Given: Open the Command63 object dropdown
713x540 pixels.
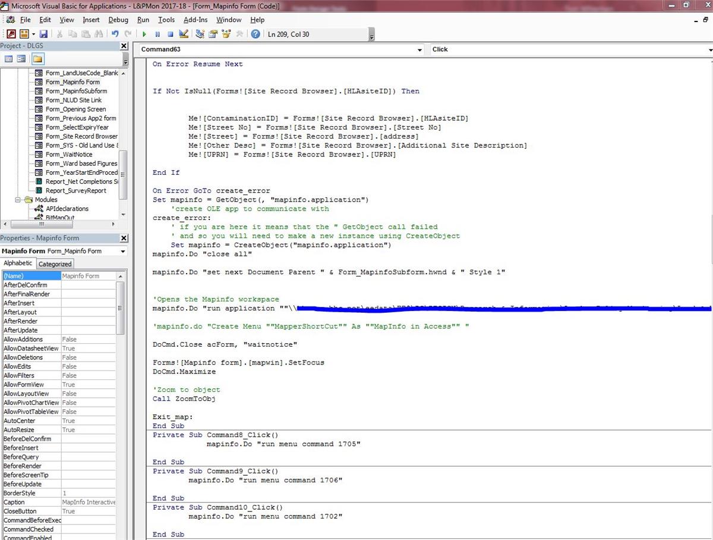Looking at the screenshot, I should point(419,50).
